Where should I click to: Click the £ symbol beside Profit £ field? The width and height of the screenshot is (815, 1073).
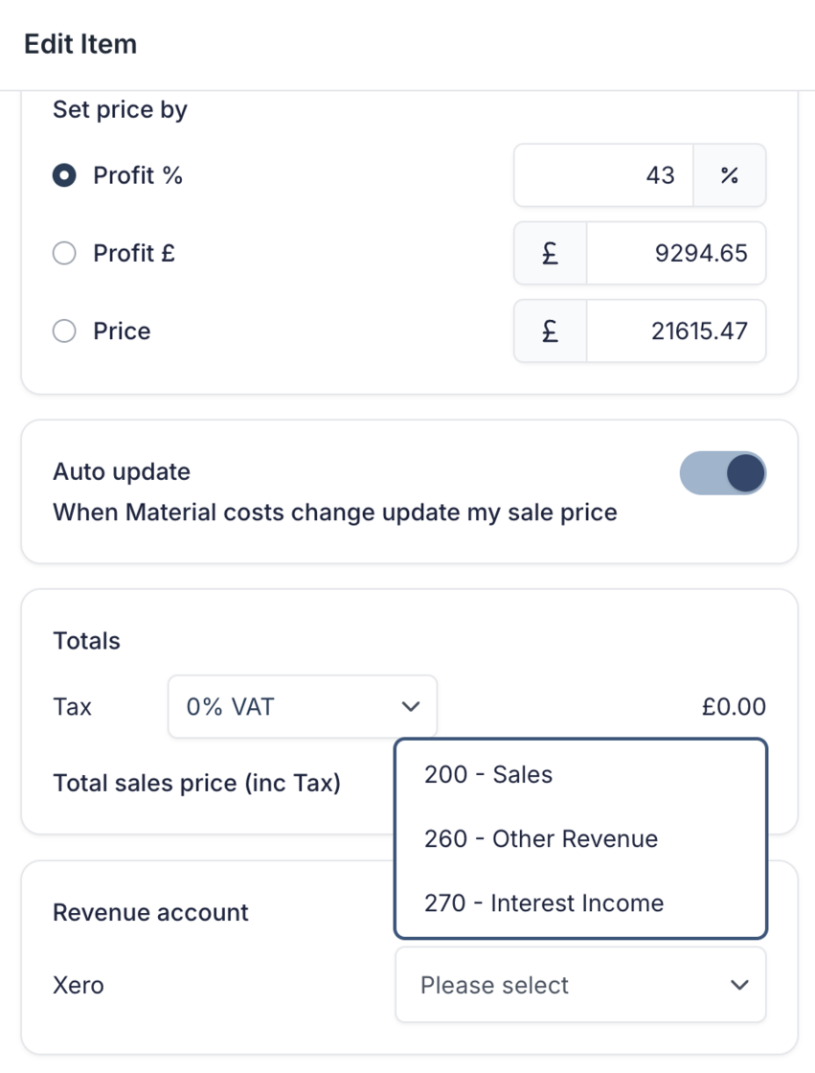(x=551, y=254)
